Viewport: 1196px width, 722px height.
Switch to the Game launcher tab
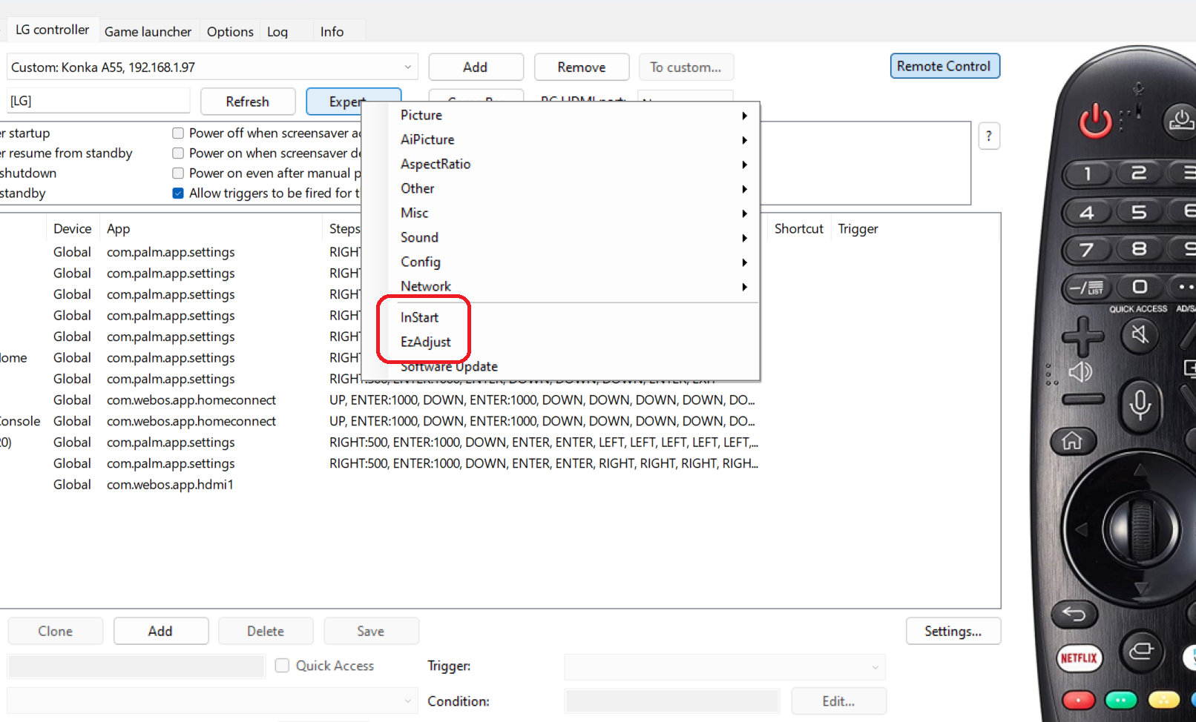(x=148, y=32)
